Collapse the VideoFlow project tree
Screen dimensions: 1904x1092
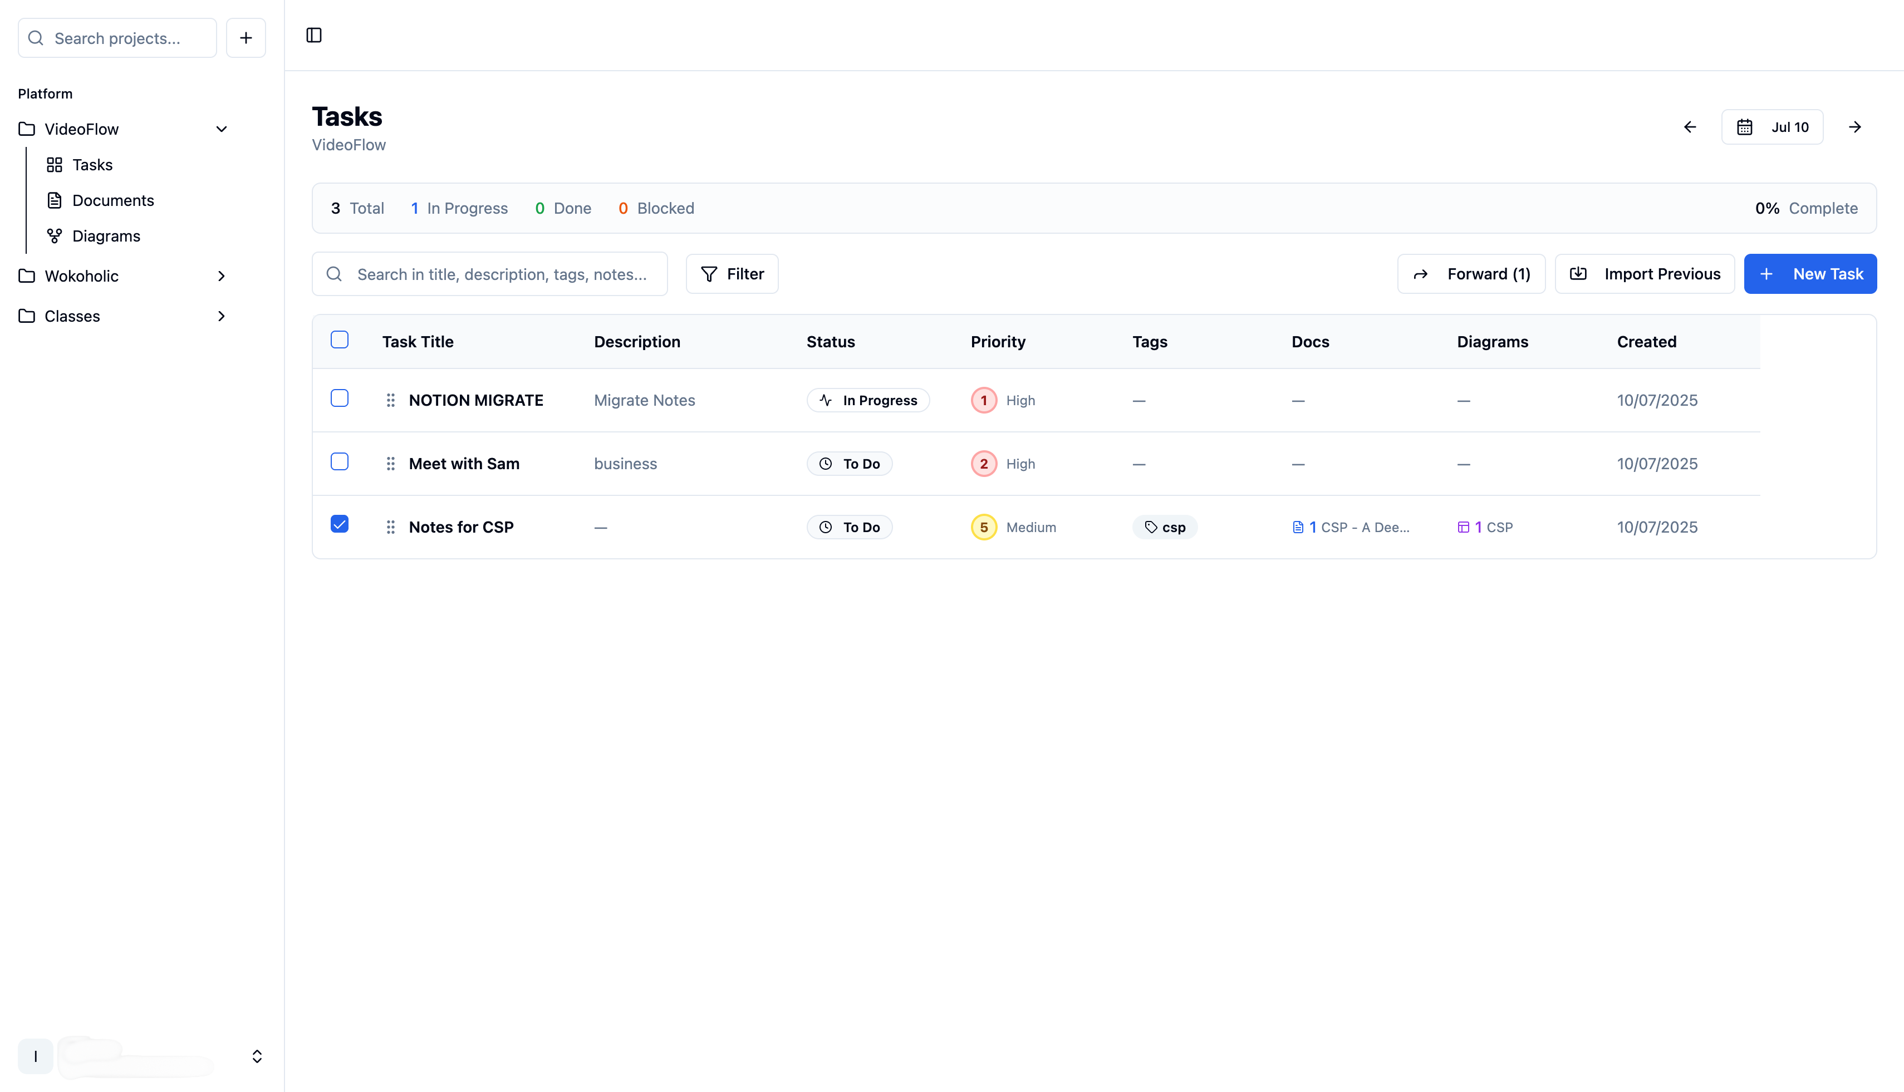click(x=222, y=129)
